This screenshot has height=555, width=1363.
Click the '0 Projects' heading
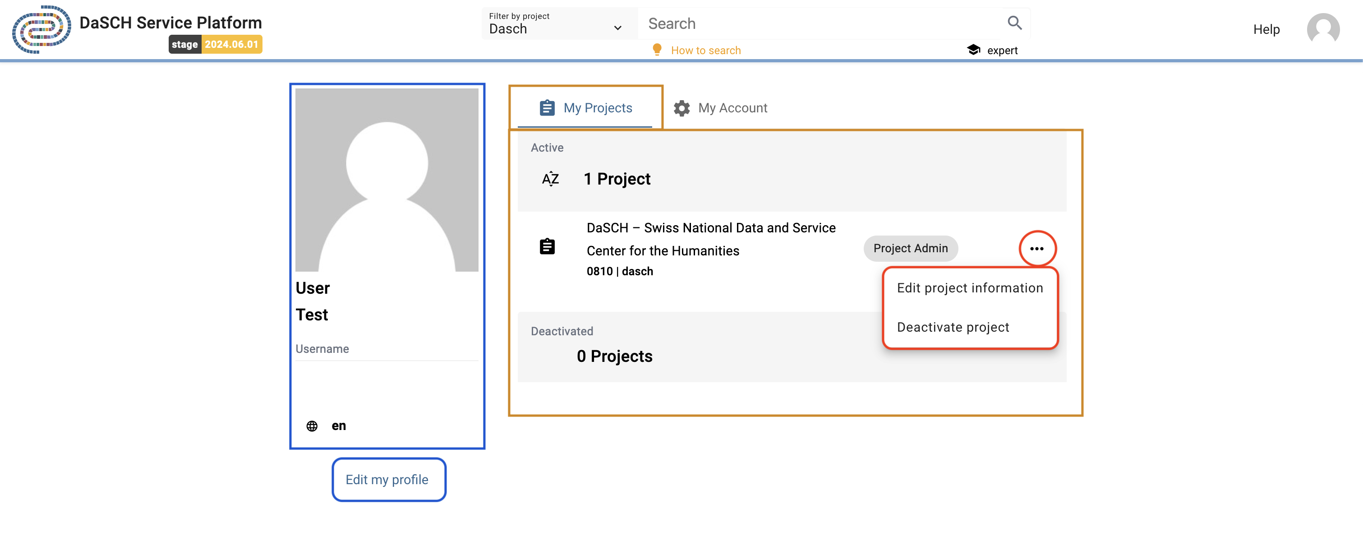[x=614, y=356]
